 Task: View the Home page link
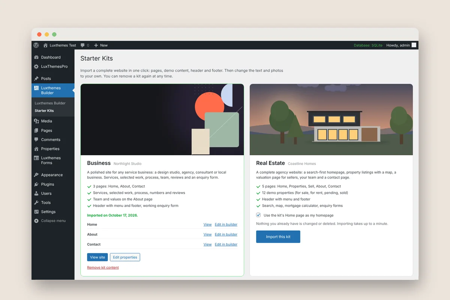coord(208,225)
